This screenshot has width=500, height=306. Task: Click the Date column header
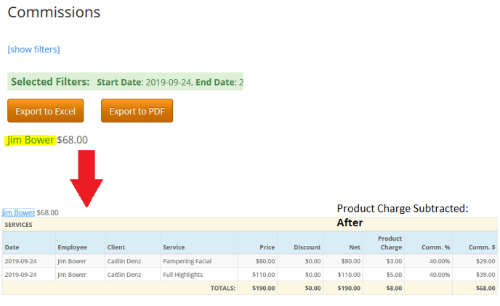[x=12, y=247]
